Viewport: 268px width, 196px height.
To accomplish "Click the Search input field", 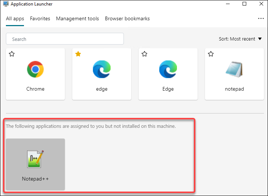I will pyautogui.click(x=65, y=39).
